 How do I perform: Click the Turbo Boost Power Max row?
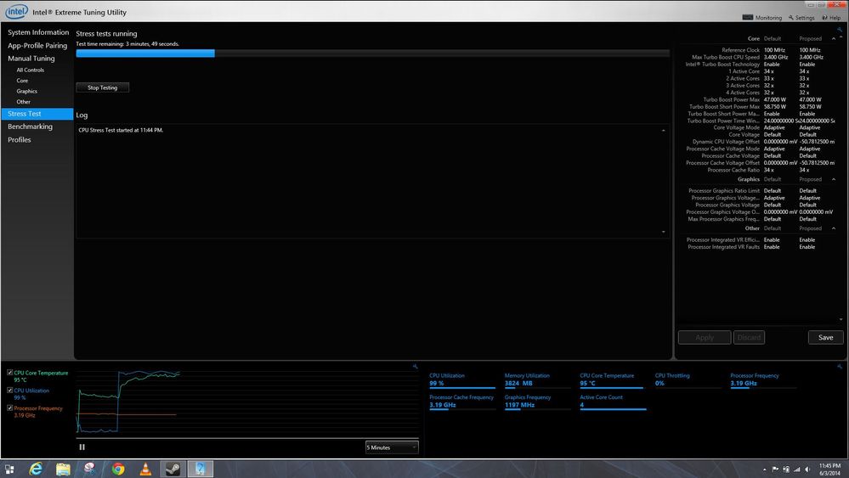click(x=761, y=99)
